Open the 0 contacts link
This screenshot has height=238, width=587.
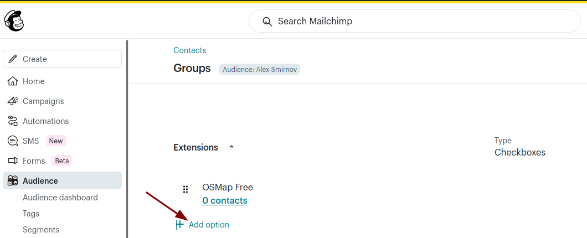(x=225, y=200)
